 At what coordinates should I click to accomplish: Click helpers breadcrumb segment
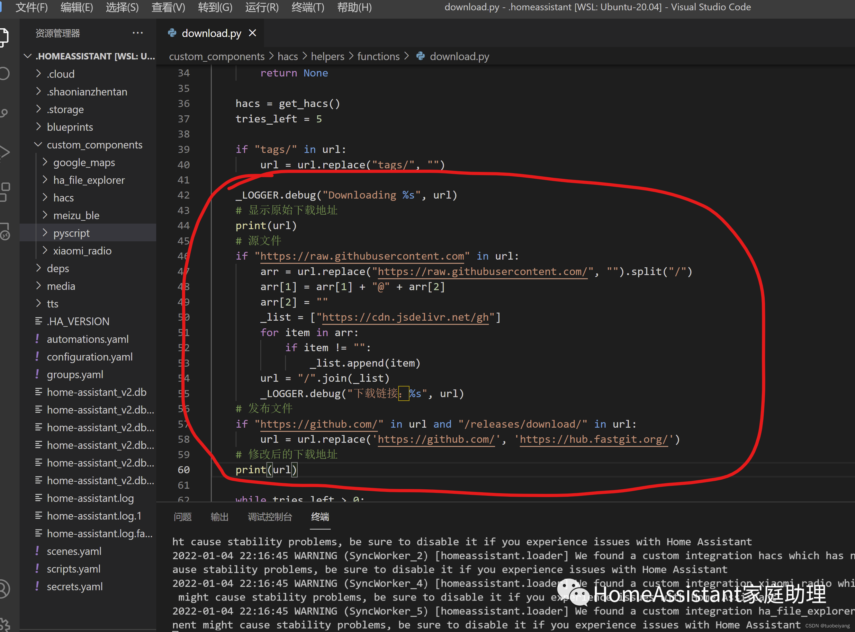pos(328,57)
